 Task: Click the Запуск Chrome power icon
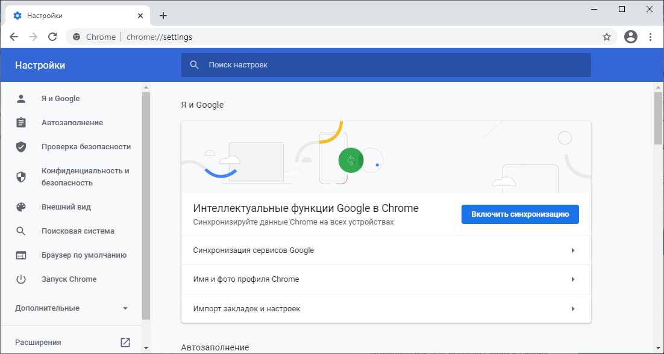21,279
